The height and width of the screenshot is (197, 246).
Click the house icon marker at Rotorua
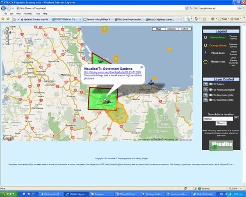105,100
